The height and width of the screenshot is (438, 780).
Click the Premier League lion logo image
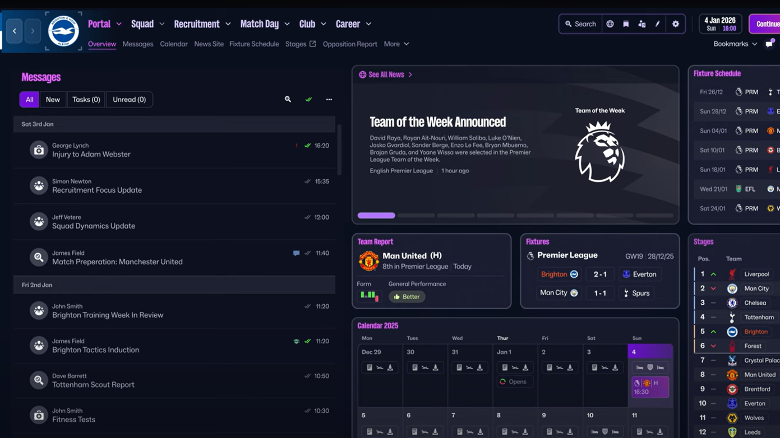(x=599, y=152)
